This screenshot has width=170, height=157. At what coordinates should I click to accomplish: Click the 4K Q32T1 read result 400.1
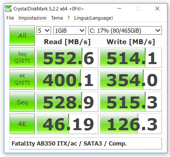point(67,79)
